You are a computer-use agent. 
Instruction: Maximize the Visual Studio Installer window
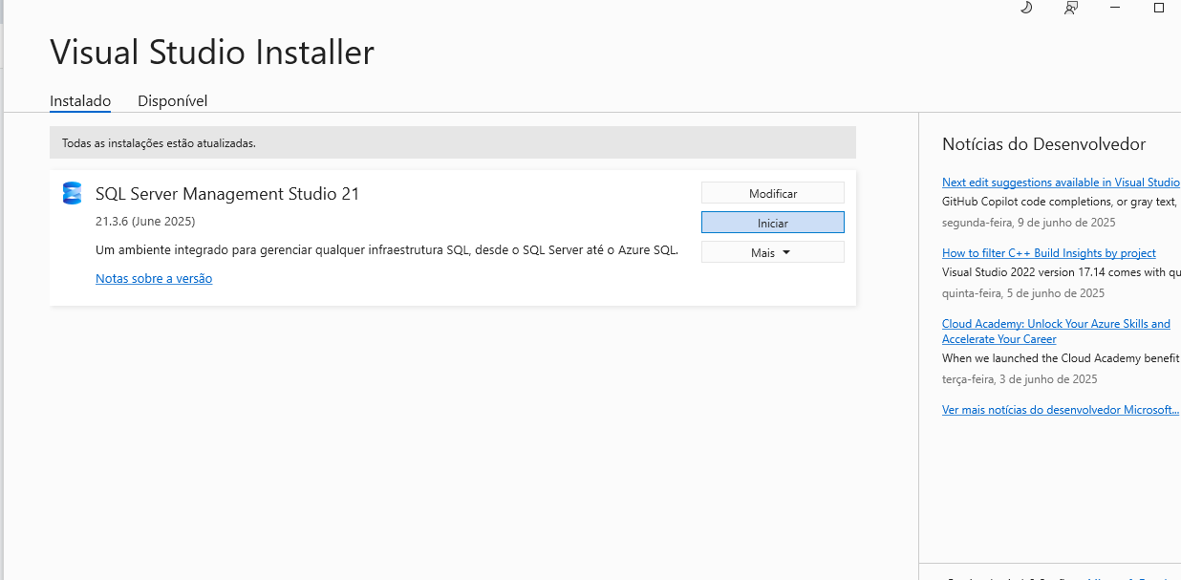pos(1159,8)
